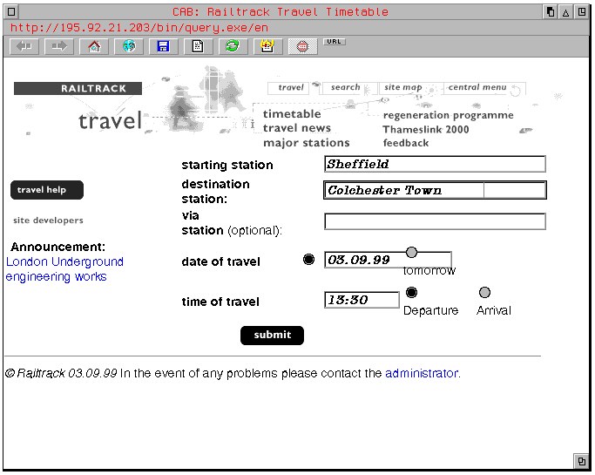Select the Arrival radio button
The width and height of the screenshot is (595, 475).
tap(484, 292)
